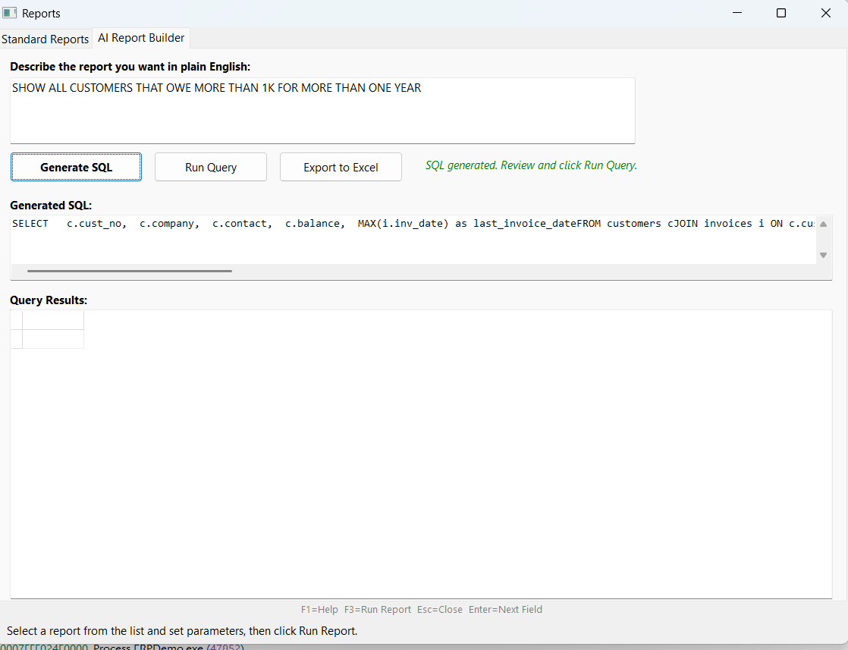Click the SQL generated status message

[530, 165]
